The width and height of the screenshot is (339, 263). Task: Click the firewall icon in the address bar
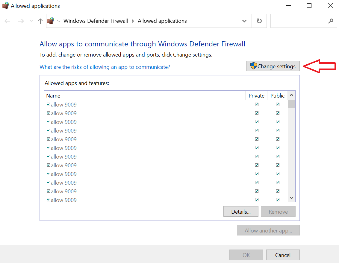pos(51,21)
